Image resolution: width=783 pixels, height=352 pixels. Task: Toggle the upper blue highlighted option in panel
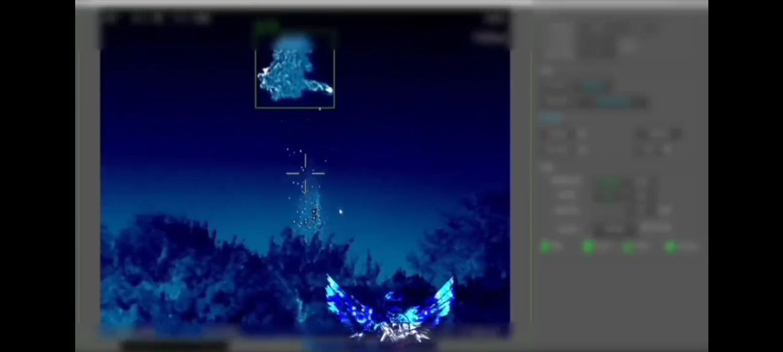tap(595, 87)
